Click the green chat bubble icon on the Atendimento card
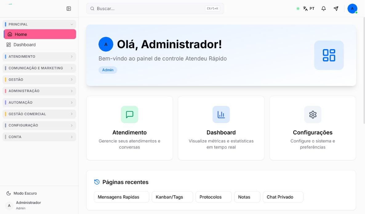365x214 pixels. [130, 115]
